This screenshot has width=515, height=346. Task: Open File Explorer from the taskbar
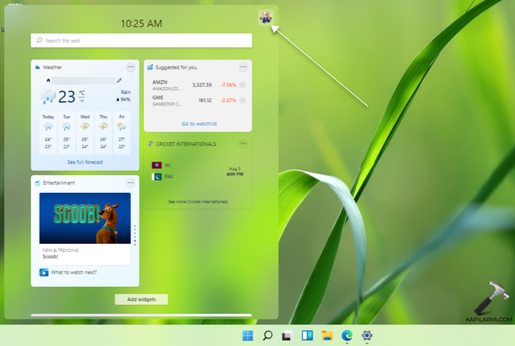point(327,336)
